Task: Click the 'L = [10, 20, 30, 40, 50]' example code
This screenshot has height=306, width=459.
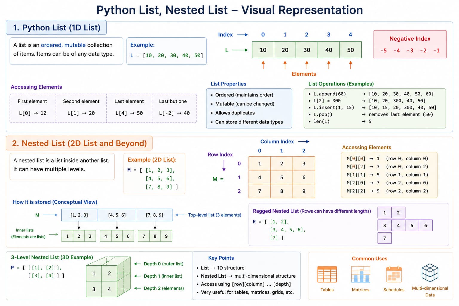Action: click(x=167, y=55)
